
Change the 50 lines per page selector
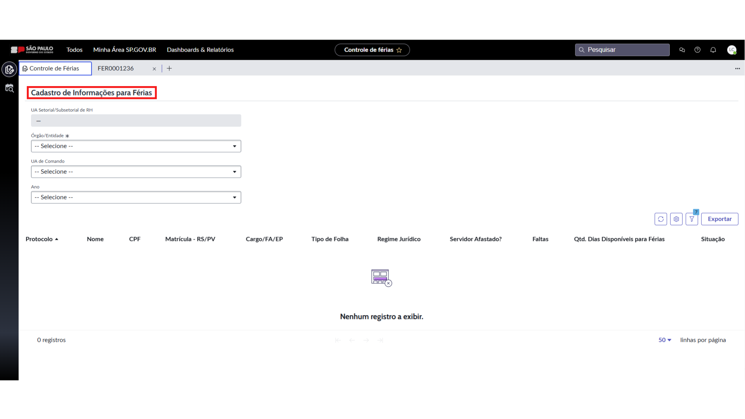[664, 340]
